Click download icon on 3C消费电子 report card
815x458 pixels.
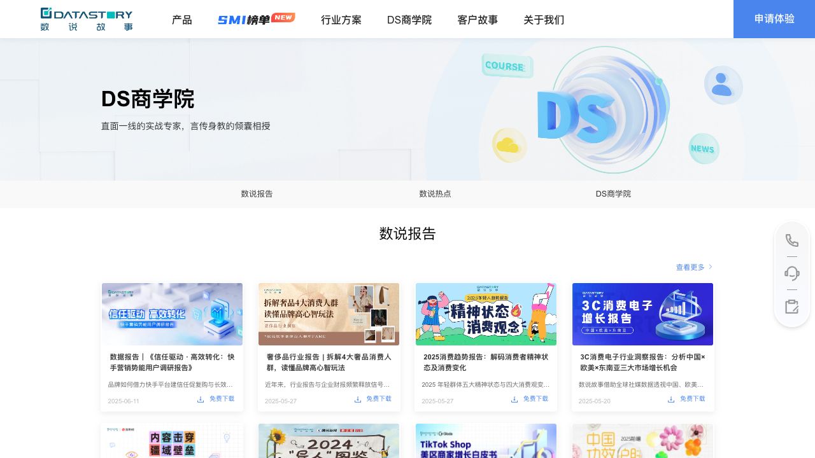671,399
